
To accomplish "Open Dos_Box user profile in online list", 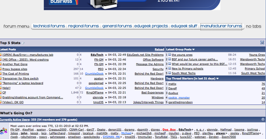I will pyautogui.click(x=169, y=129).
